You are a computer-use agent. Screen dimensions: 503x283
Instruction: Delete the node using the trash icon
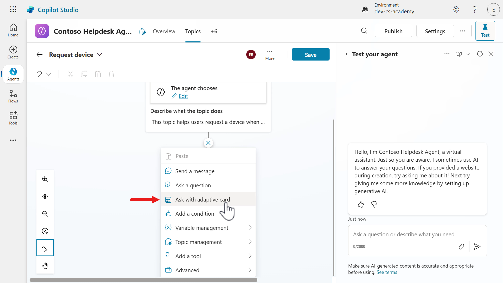pyautogui.click(x=111, y=74)
